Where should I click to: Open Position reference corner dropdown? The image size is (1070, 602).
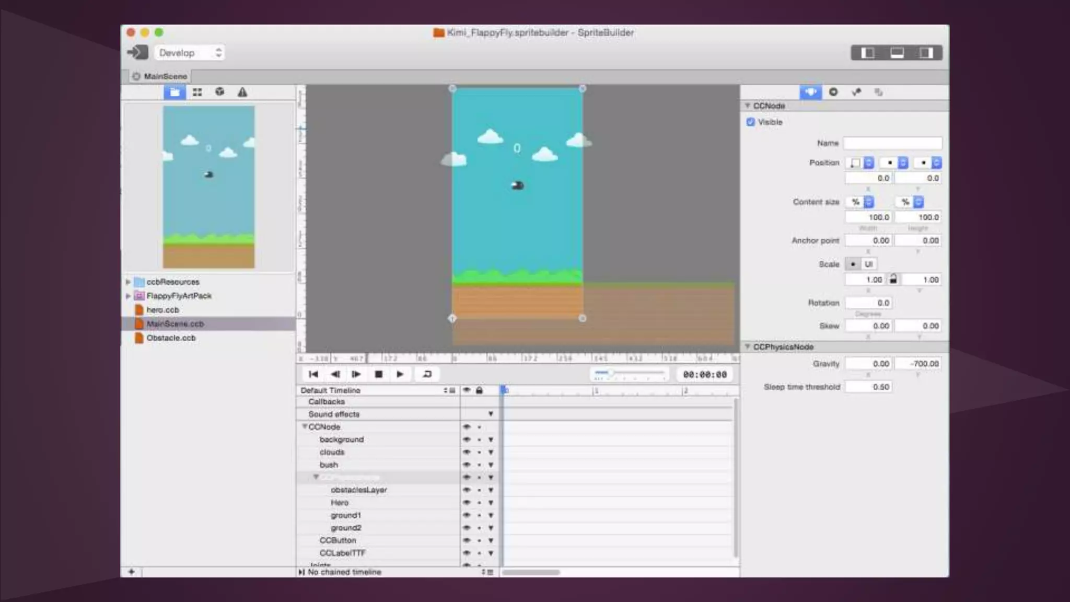(859, 163)
